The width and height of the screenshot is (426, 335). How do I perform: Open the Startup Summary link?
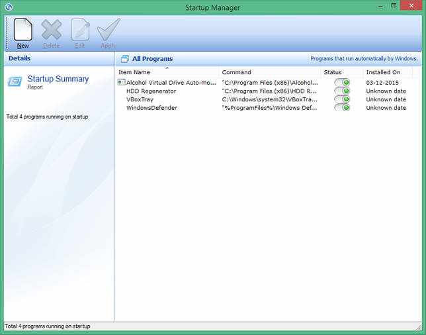coord(58,79)
